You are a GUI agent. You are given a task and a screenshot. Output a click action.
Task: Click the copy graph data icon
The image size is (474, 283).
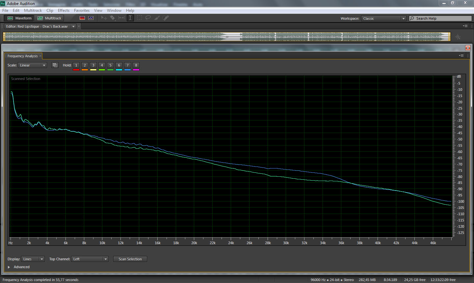tap(55, 65)
